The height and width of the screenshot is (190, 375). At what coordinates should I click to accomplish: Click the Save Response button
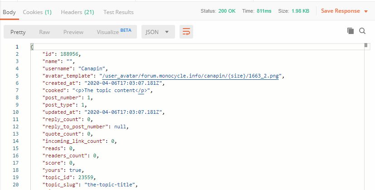pos(341,11)
